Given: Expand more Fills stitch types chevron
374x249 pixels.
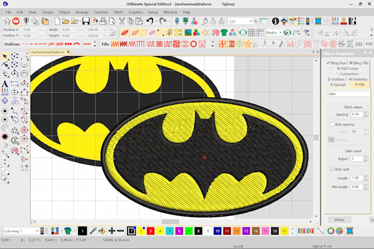Looking at the screenshot, I should (x=212, y=43).
